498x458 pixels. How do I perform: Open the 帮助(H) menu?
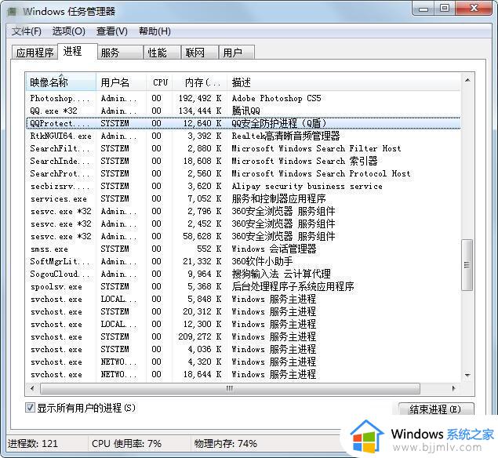(x=154, y=31)
